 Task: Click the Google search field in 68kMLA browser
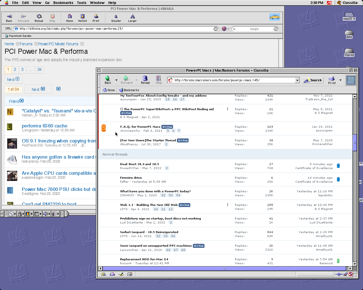(x=254, y=29)
